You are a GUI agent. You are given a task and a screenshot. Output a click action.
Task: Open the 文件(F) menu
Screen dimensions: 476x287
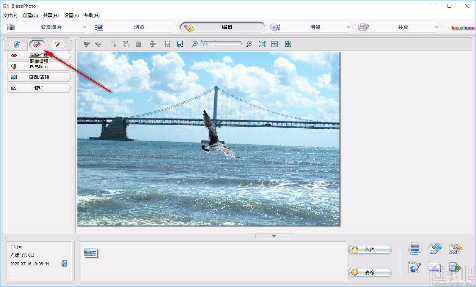[10, 15]
